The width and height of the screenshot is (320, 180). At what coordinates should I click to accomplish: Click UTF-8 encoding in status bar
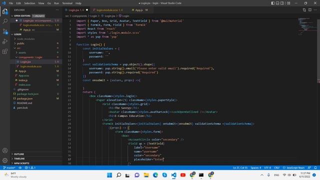[267, 168]
